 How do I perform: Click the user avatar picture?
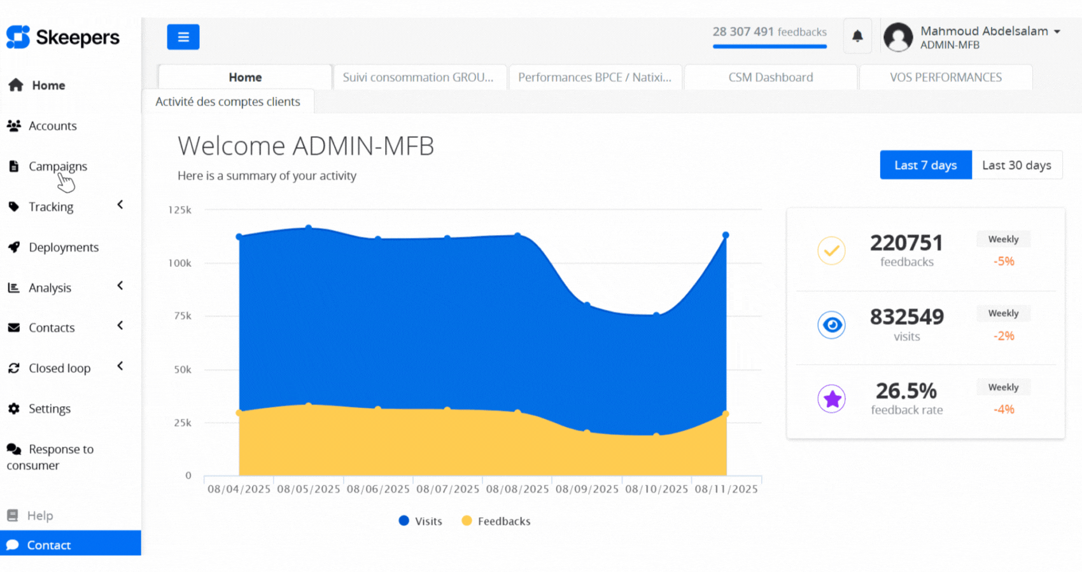(x=898, y=37)
